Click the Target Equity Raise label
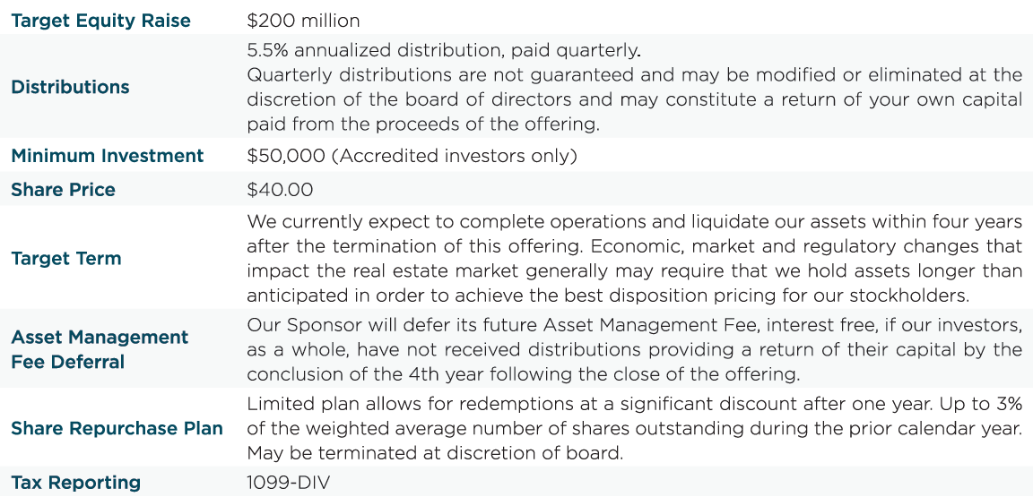Viewport: 1033px width, 497px height. tap(100, 21)
